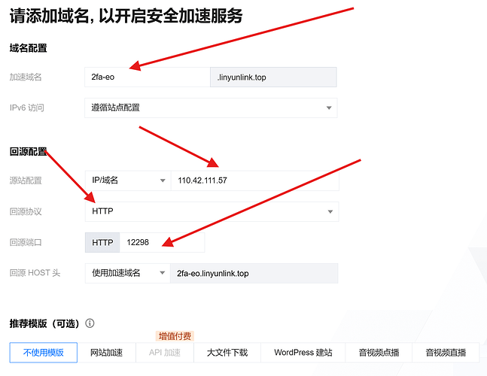
Task: Click the HTTP prefix label beside port
Action: tap(102, 242)
